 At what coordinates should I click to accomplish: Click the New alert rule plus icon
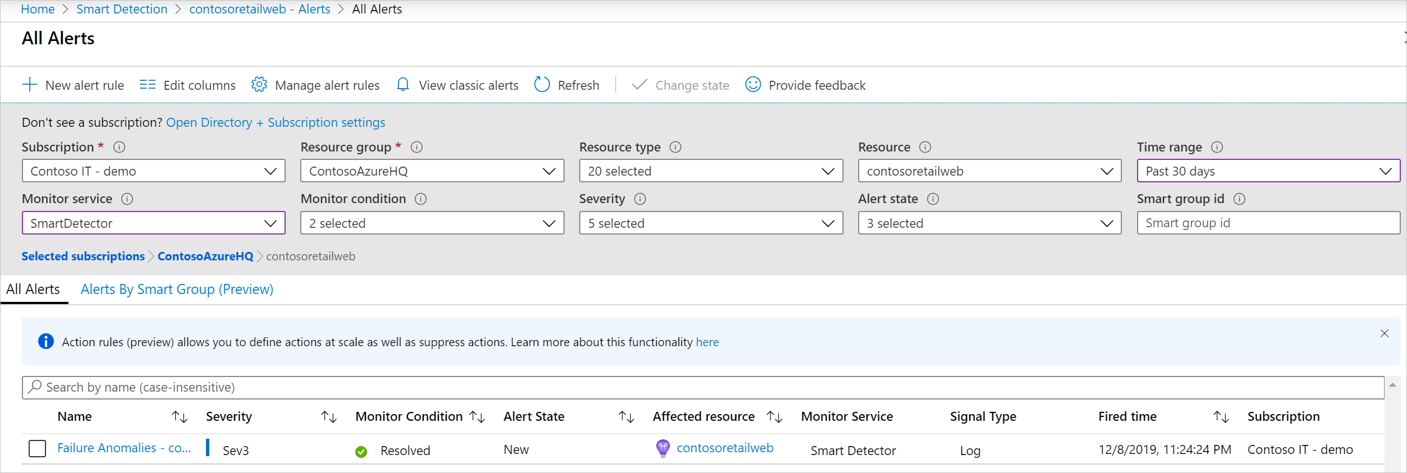pos(29,85)
